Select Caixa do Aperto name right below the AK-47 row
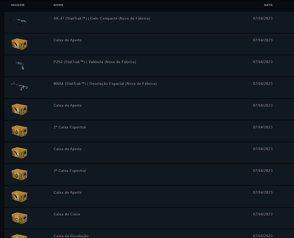 click(67, 40)
